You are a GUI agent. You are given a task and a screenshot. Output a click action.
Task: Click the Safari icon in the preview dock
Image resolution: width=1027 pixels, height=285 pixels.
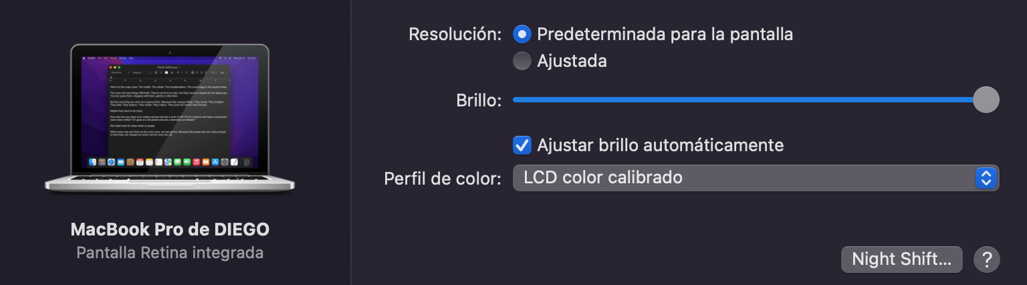[x=111, y=162]
